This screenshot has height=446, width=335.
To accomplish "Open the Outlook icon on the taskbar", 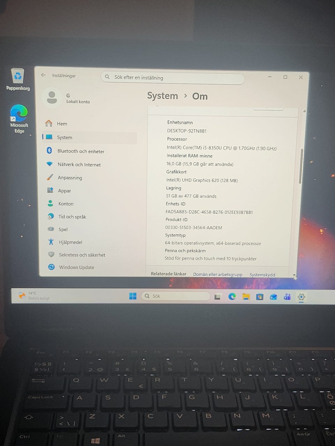I will (x=273, y=297).
